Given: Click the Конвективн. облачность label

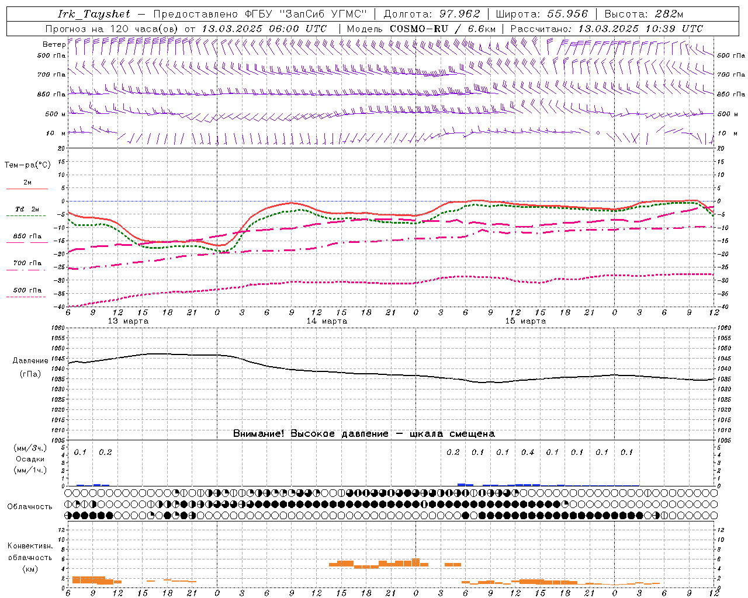Looking at the screenshot, I should tap(30, 552).
